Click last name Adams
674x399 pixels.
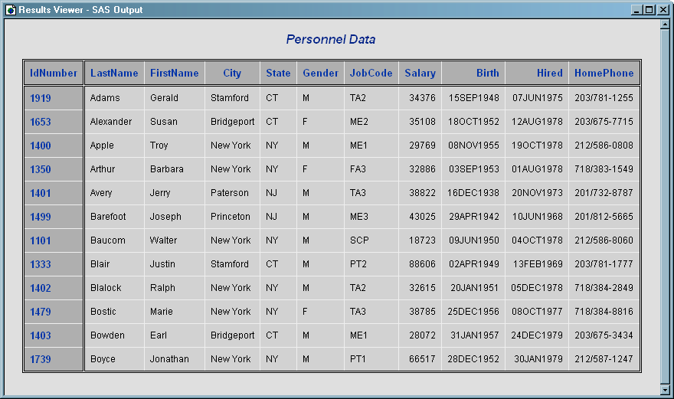click(105, 98)
